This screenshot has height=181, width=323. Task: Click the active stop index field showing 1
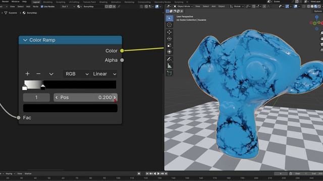[36, 98]
